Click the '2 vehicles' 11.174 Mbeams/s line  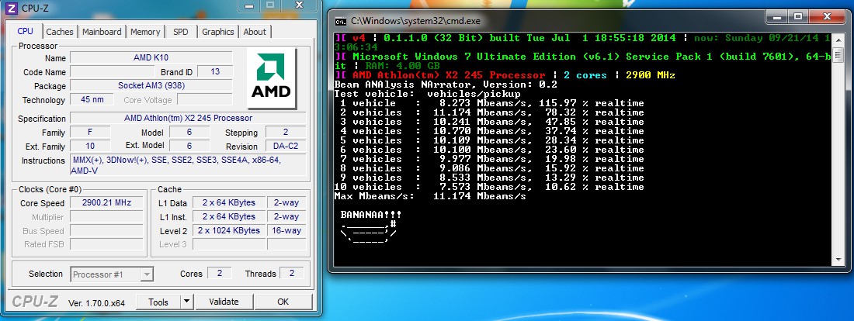point(489,112)
